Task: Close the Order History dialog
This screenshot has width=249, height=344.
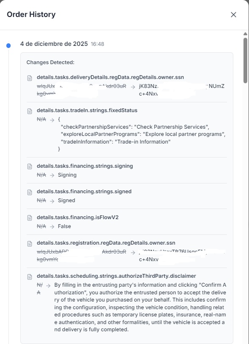Action: pyautogui.click(x=233, y=15)
